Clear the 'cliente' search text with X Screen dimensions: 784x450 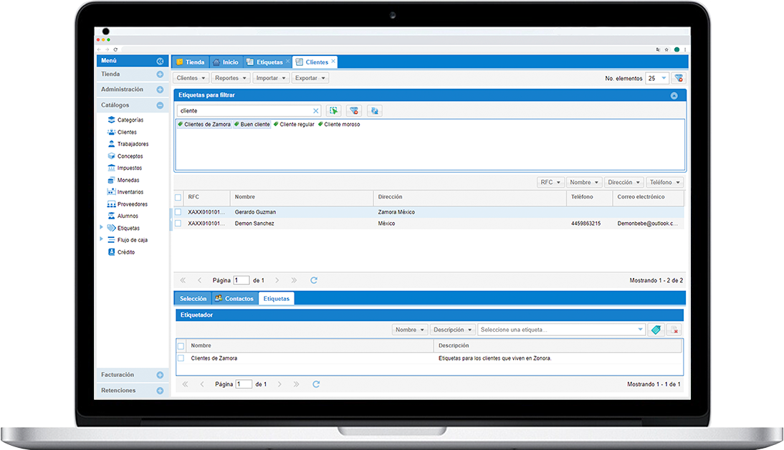(x=315, y=111)
